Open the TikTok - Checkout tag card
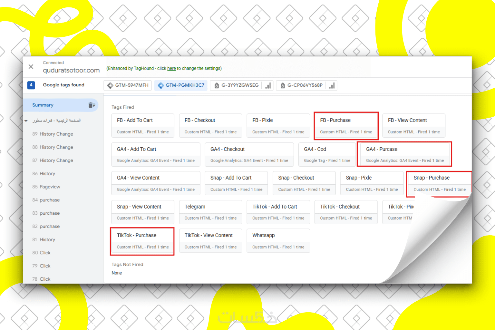Viewport: 495px width, 330px height. click(x=346, y=212)
